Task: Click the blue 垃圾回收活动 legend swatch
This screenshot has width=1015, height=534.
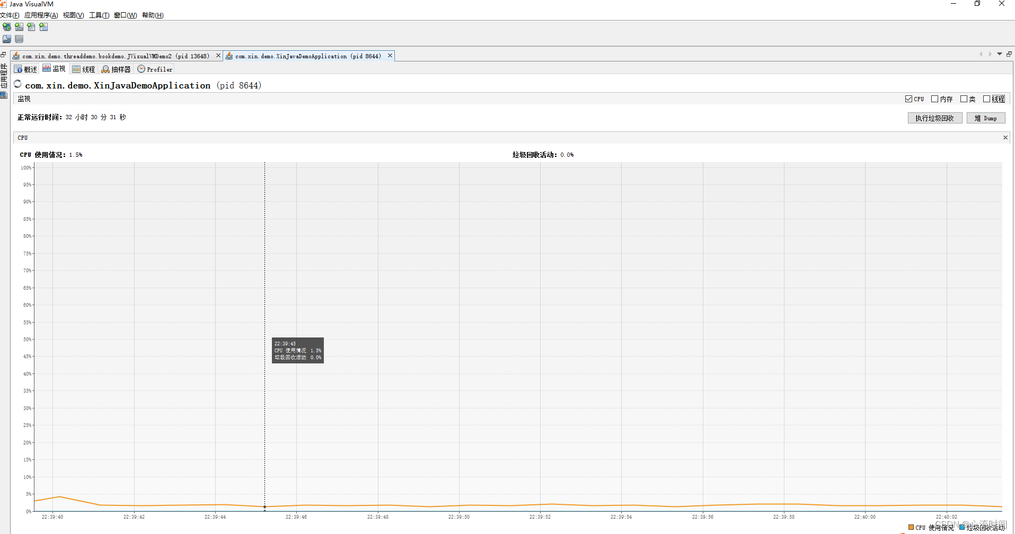Action: (962, 527)
